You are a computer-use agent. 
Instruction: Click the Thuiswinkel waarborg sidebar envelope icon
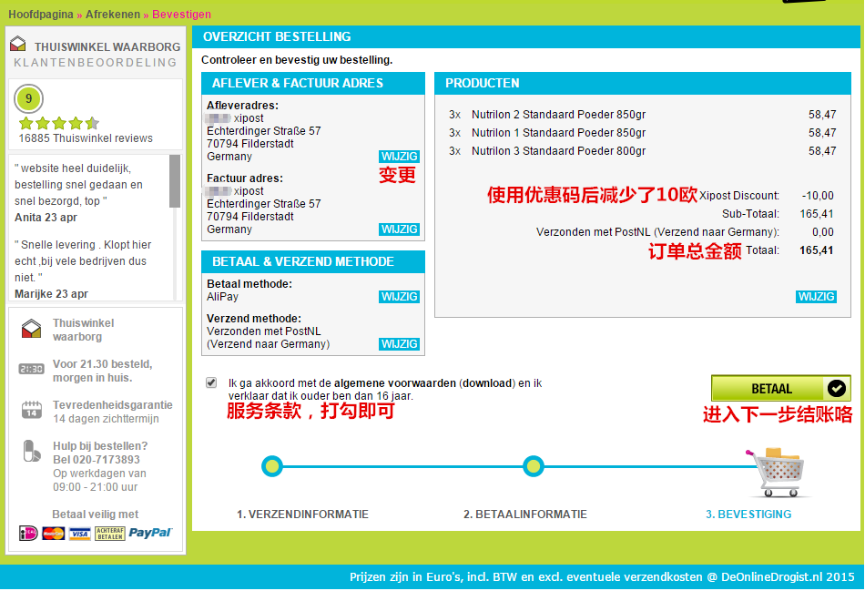tap(32, 329)
